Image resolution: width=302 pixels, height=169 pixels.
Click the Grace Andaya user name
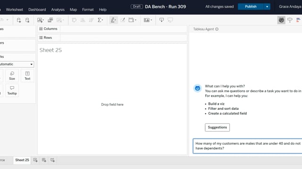[x=290, y=7]
